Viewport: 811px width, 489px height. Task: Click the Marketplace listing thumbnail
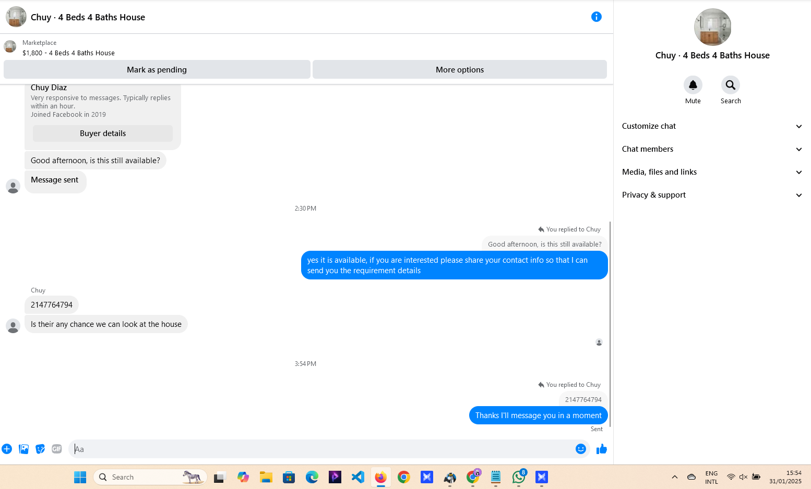[x=10, y=46]
